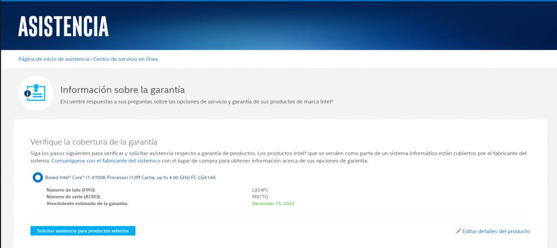
Task: Click the 'Número de lote (FPO):' label
Action: [71, 189]
